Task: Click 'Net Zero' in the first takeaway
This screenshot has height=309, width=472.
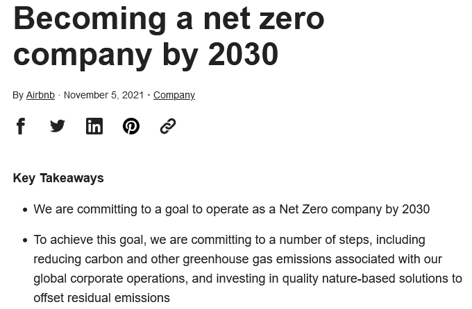Action: (x=303, y=209)
